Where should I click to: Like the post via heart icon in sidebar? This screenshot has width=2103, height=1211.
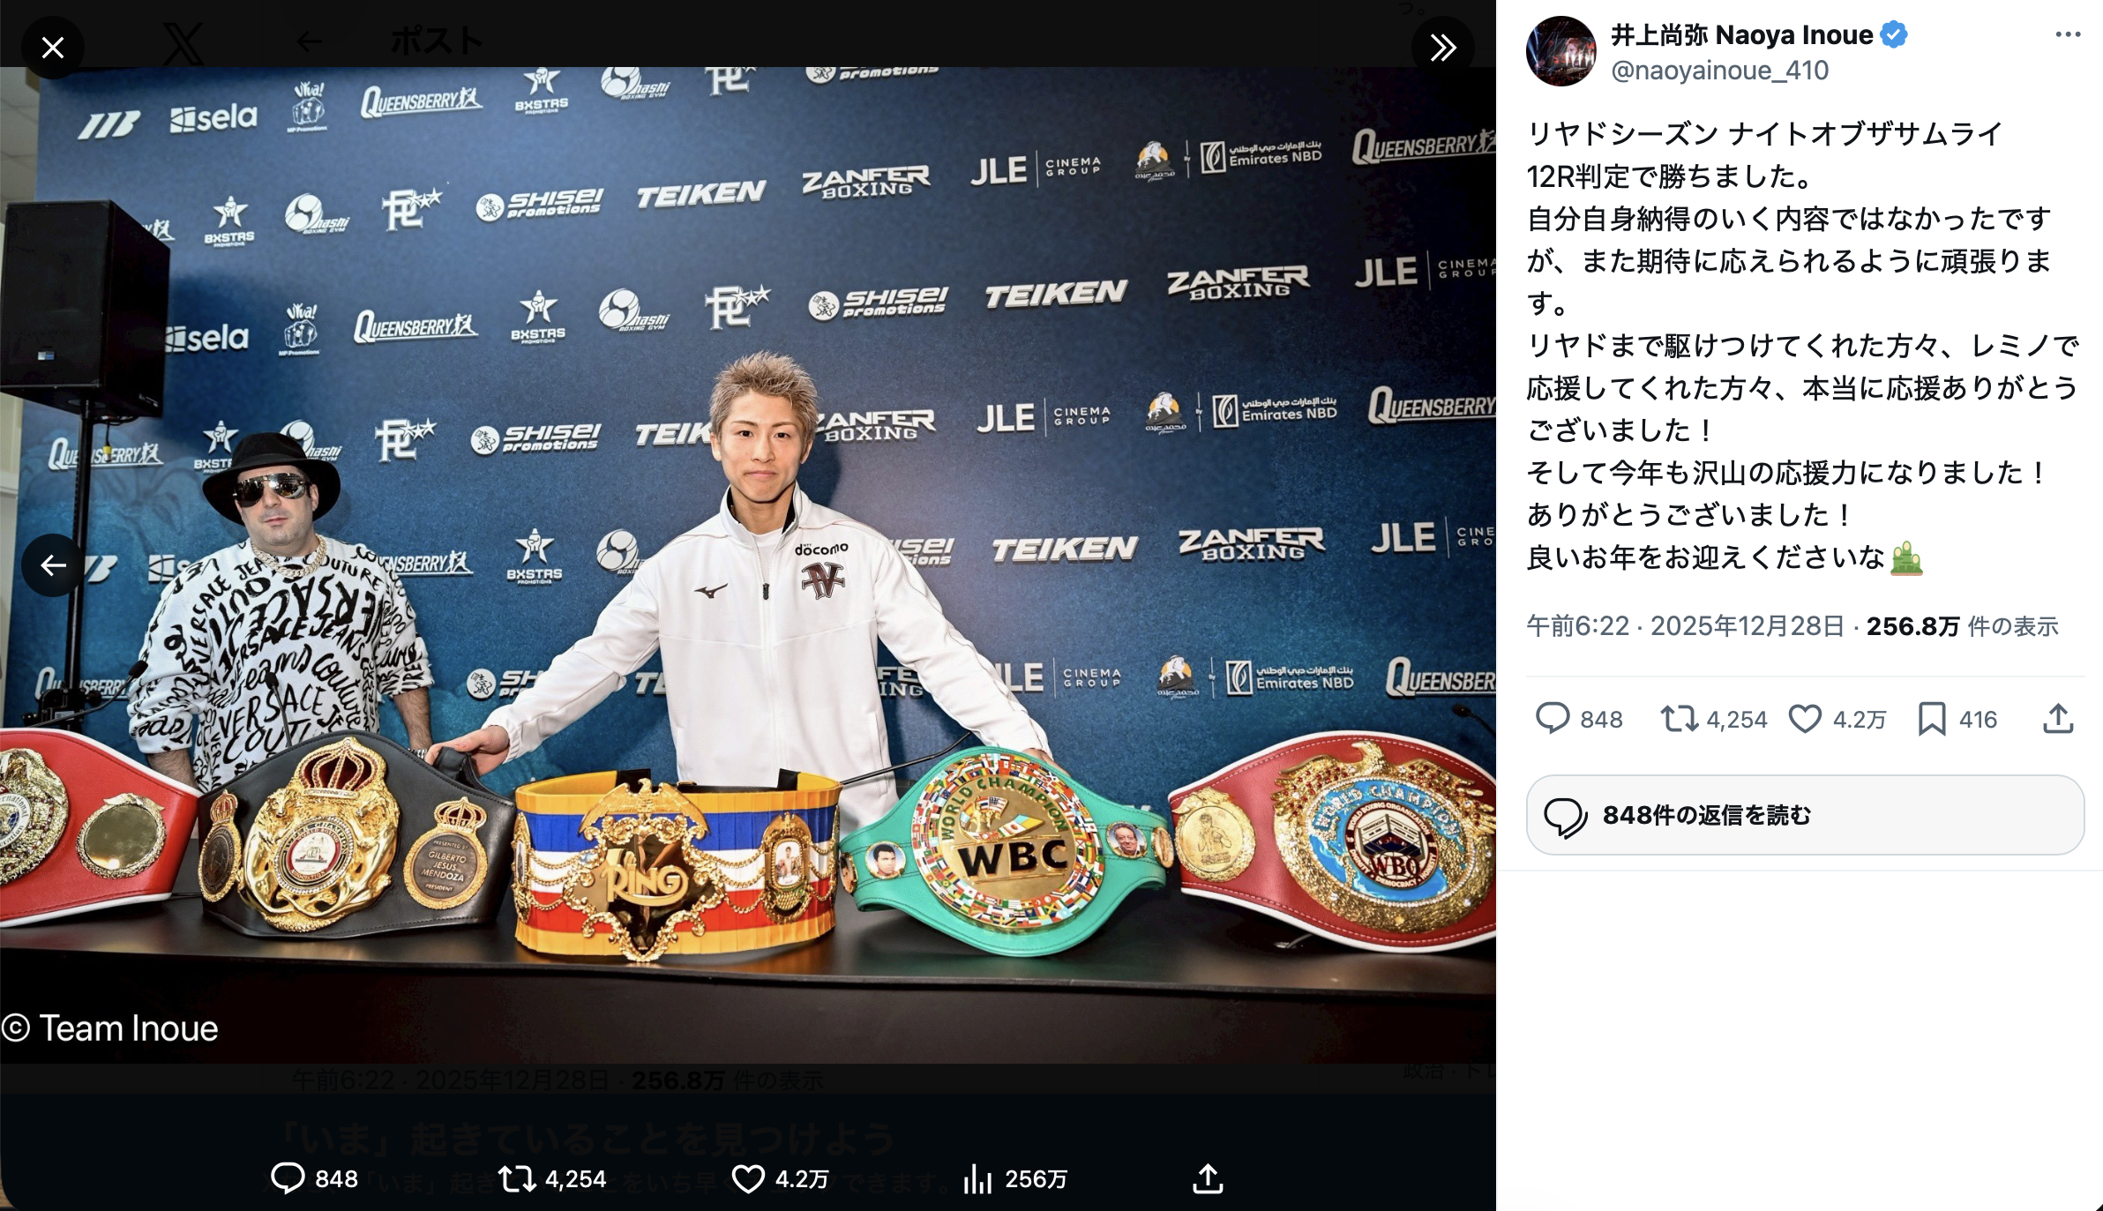[x=1805, y=719]
